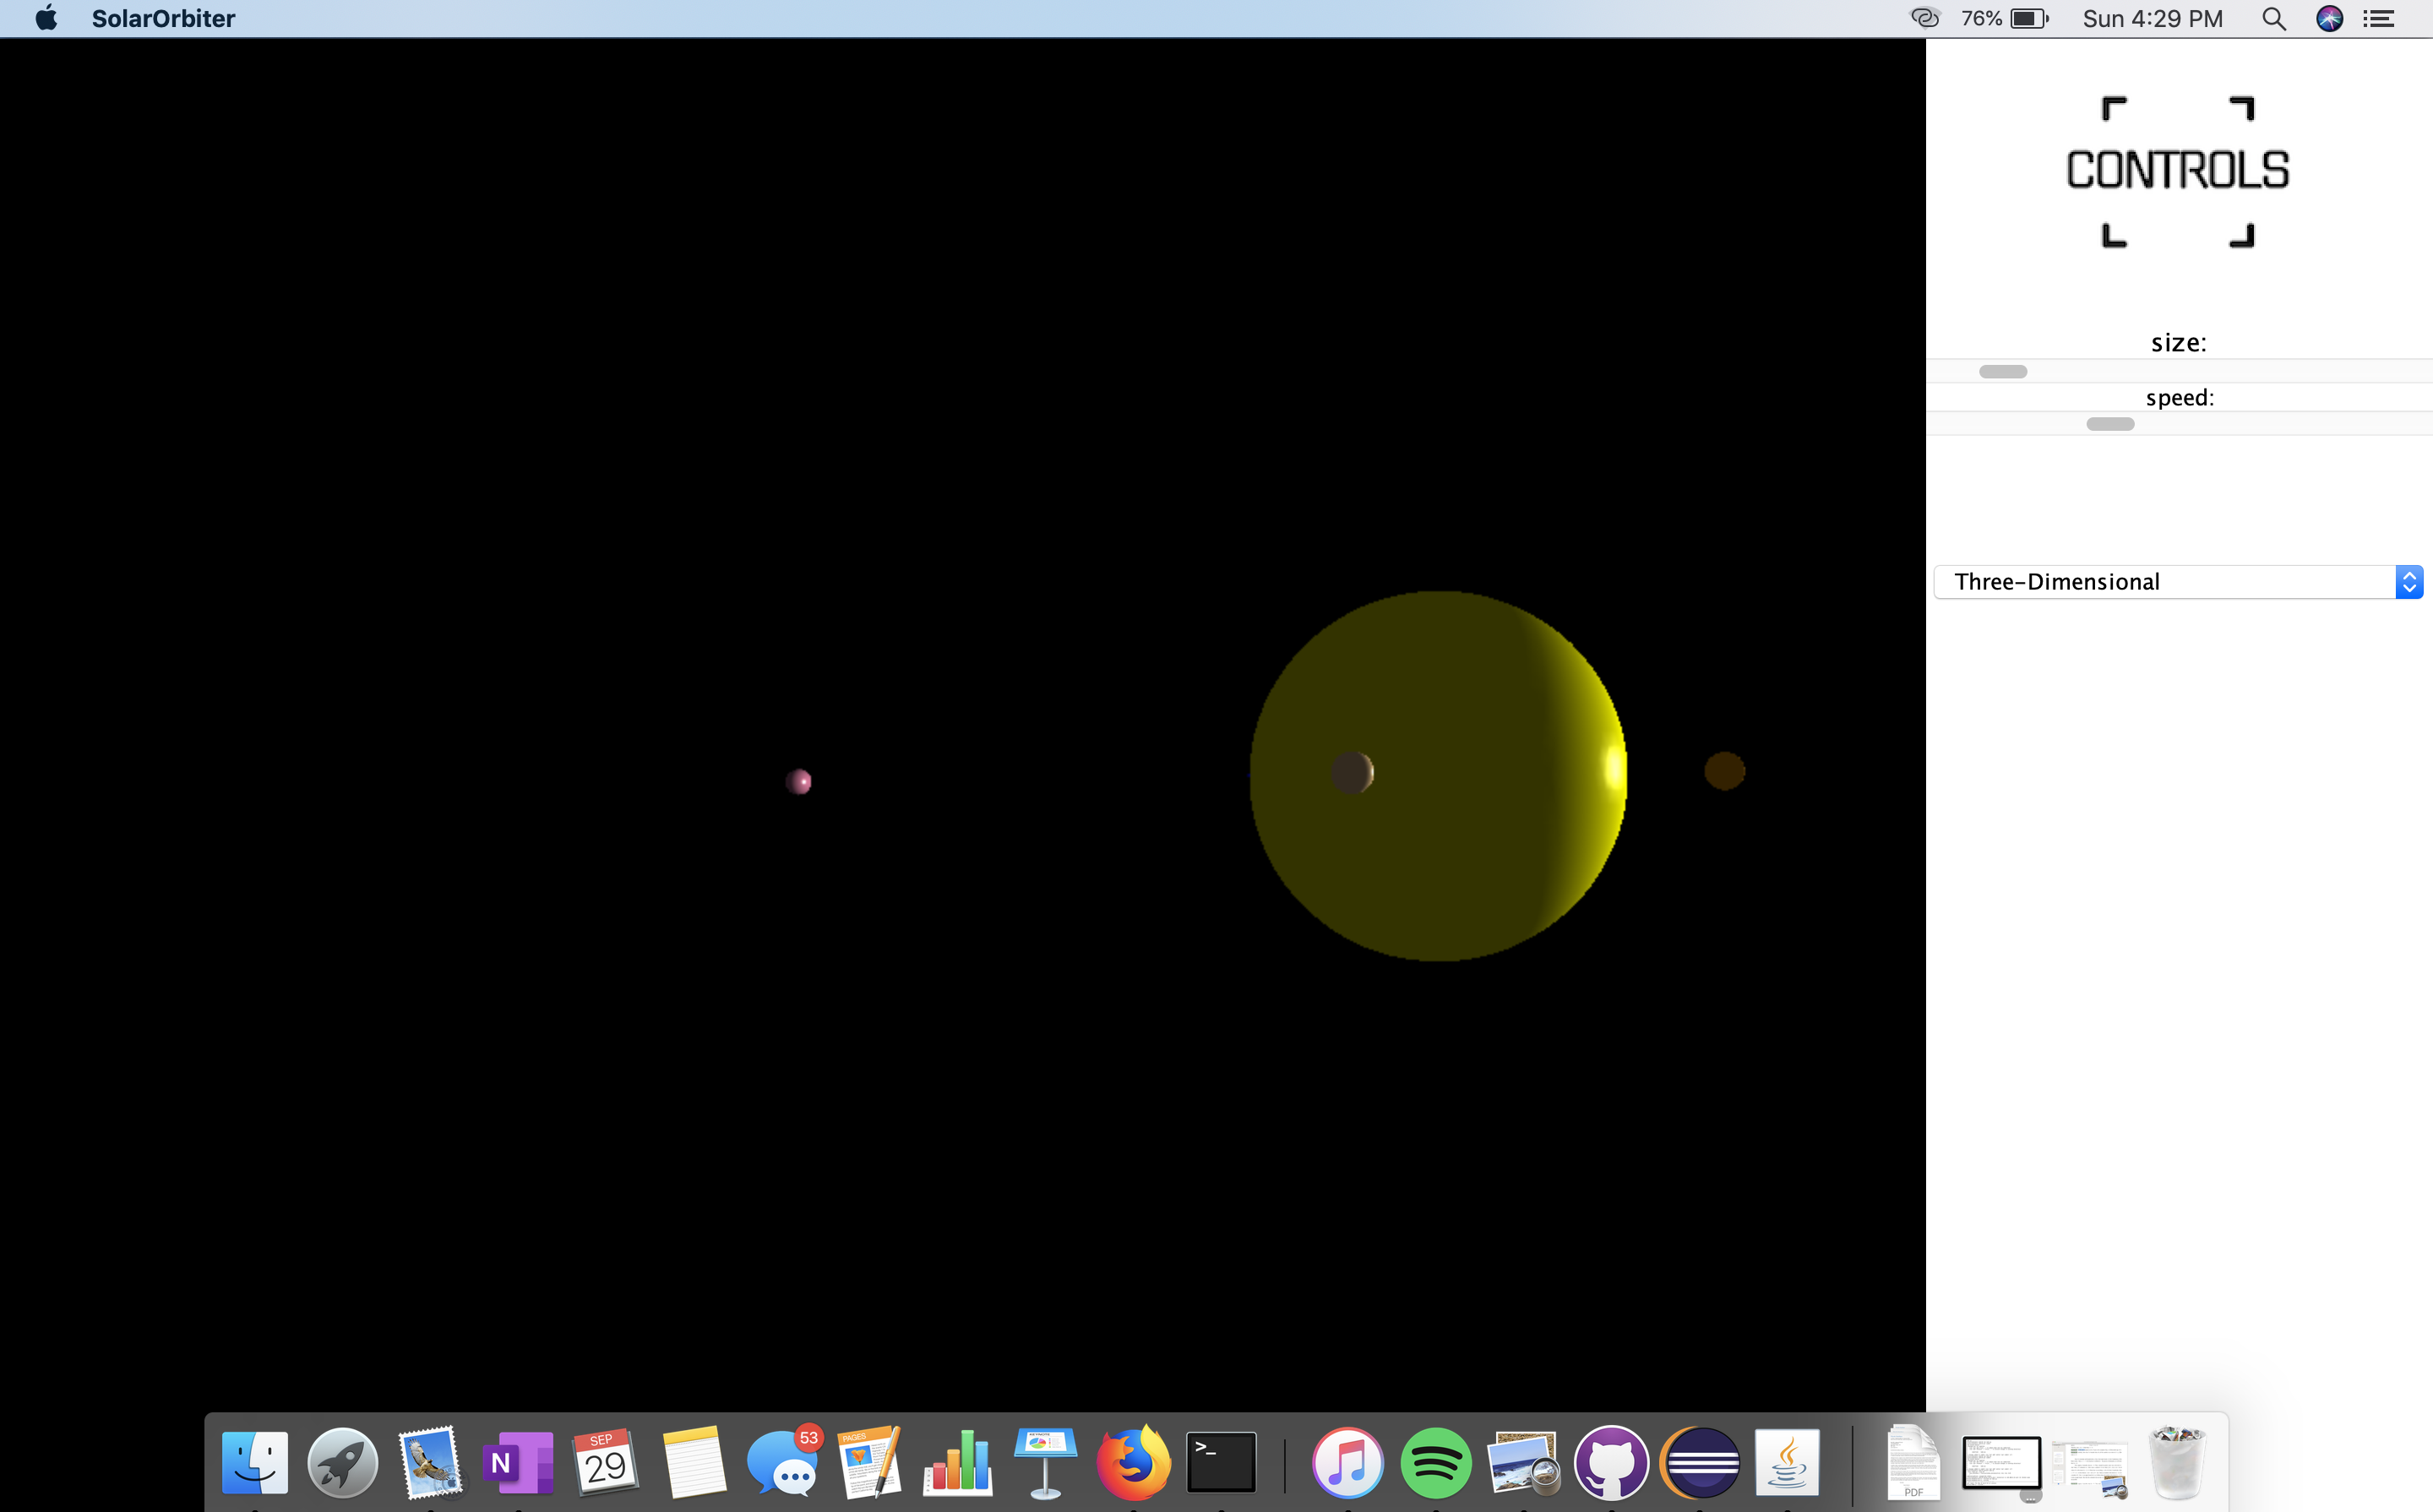2433x1512 pixels.
Task: Click the small pink planet
Action: point(798,781)
